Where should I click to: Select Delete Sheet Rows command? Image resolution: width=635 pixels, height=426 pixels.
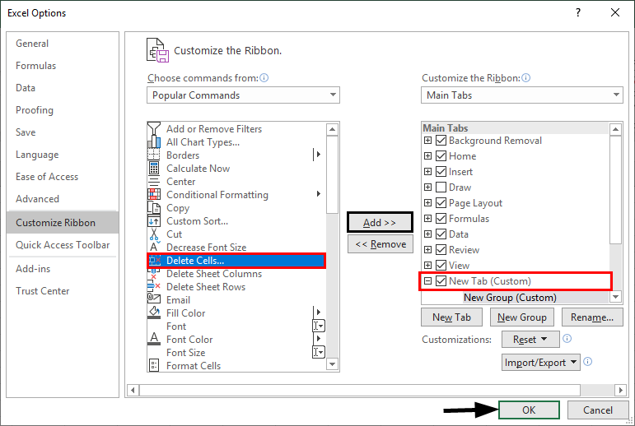pos(206,287)
